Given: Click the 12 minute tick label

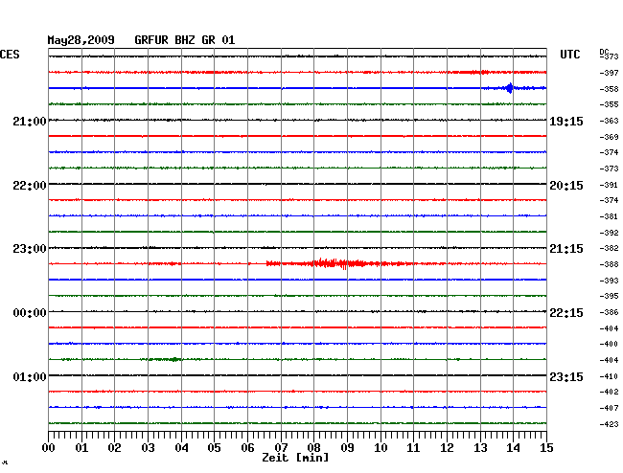Looking at the screenshot, I should [447, 447].
